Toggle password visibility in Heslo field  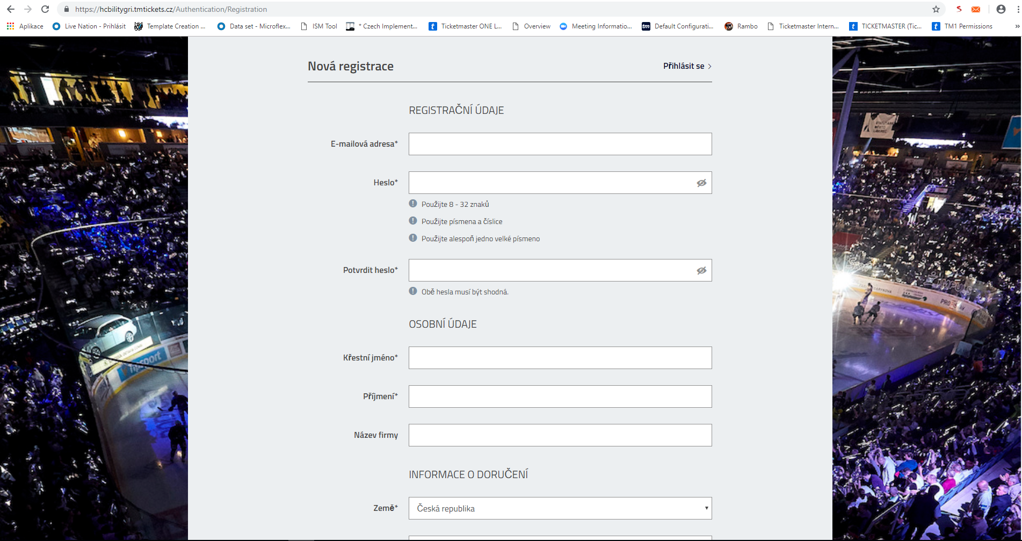[701, 183]
